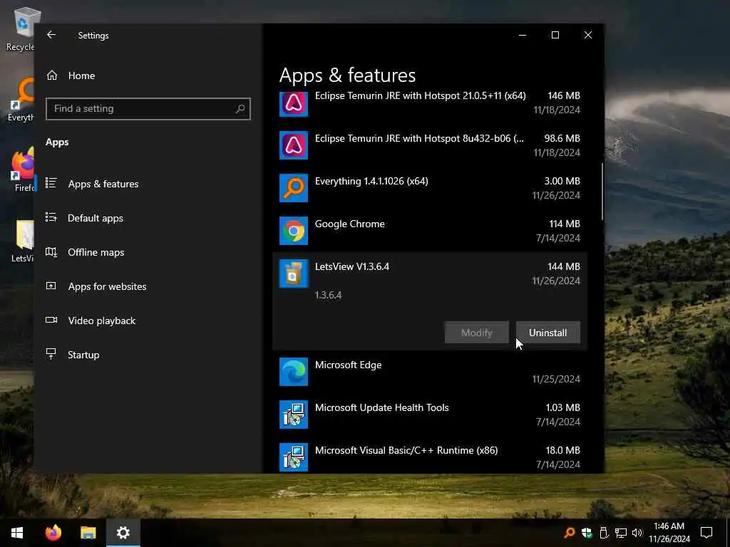Click the volume speaker tray icon
Image resolution: width=730 pixels, height=547 pixels.
[x=637, y=533]
